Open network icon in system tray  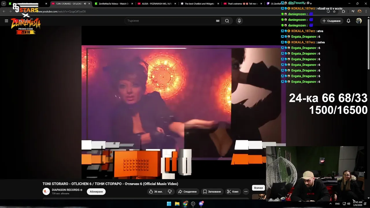point(344,204)
